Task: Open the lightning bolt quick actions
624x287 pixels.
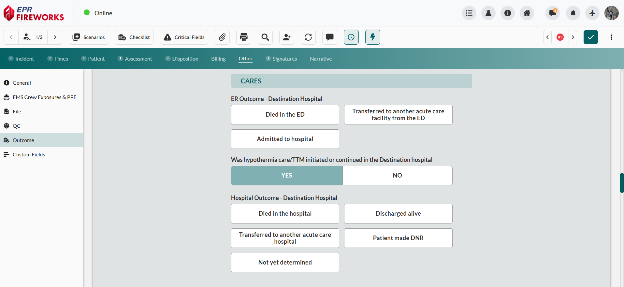Action: (372, 37)
